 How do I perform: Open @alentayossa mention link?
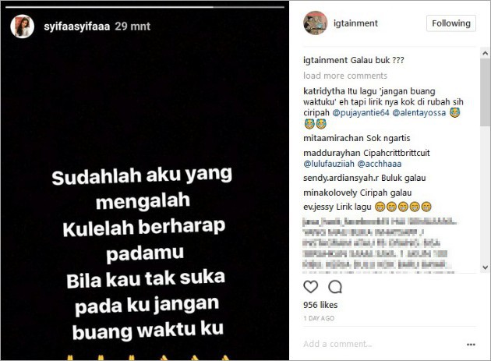click(419, 112)
